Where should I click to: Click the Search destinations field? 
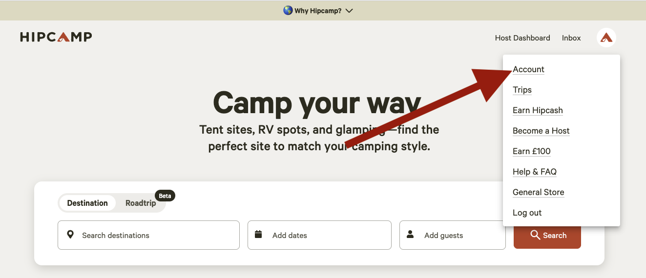tap(148, 235)
